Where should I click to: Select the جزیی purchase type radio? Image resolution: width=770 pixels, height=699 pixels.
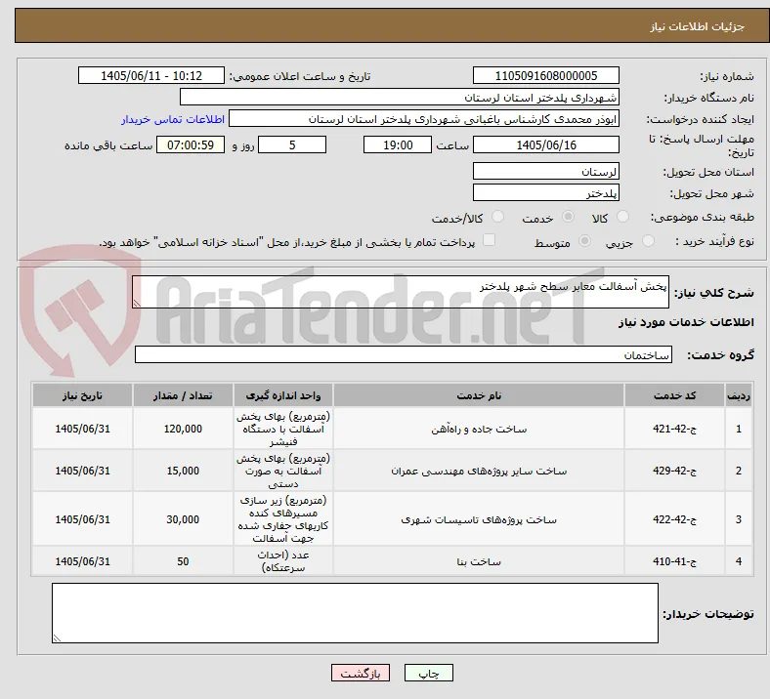tap(648, 240)
